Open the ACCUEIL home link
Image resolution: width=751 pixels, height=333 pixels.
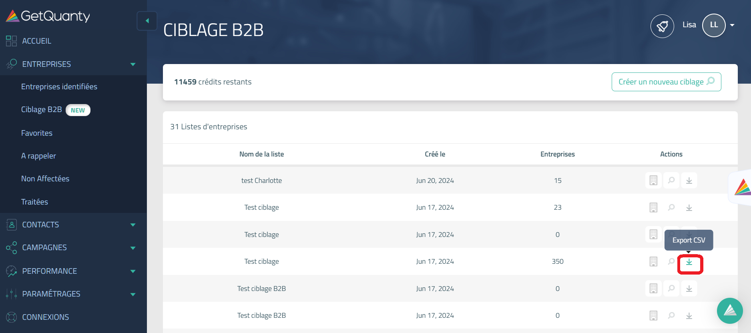point(36,41)
